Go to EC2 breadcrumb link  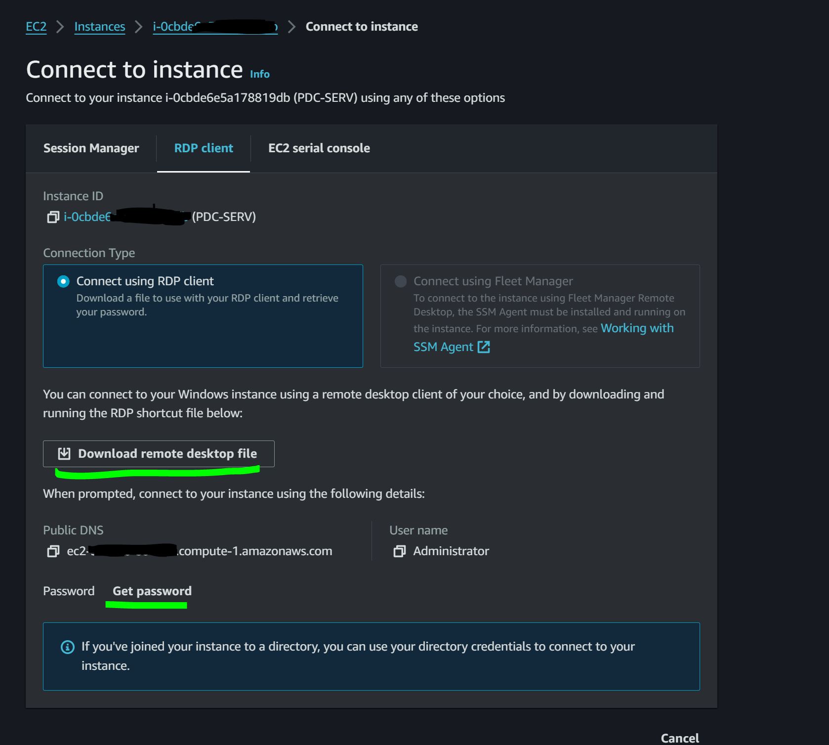point(36,27)
